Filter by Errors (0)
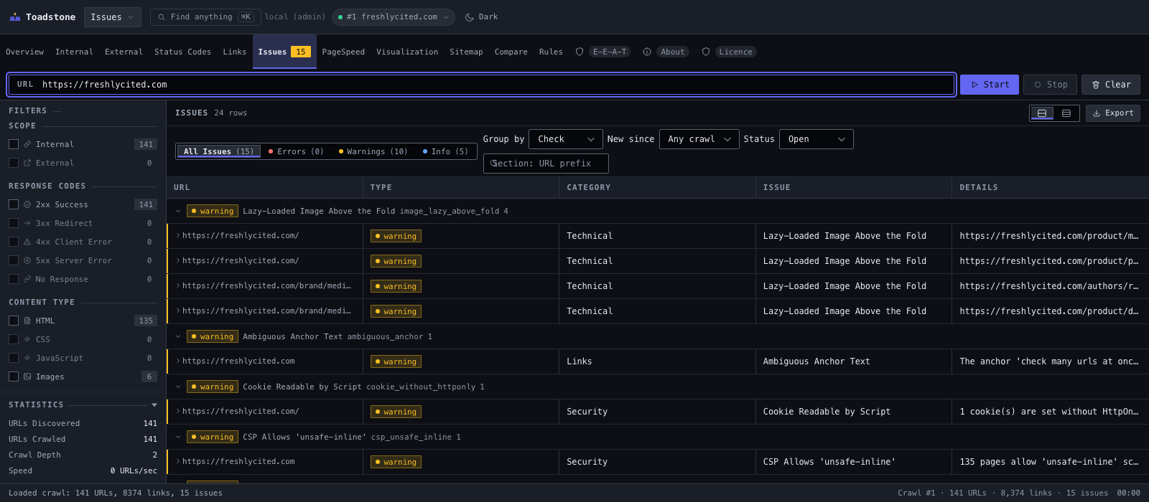 click(x=296, y=151)
